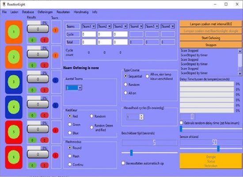Click lamp 6 green hit counter

(x=32, y=165)
